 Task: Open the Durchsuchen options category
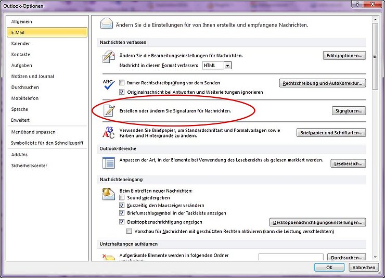(x=47, y=87)
